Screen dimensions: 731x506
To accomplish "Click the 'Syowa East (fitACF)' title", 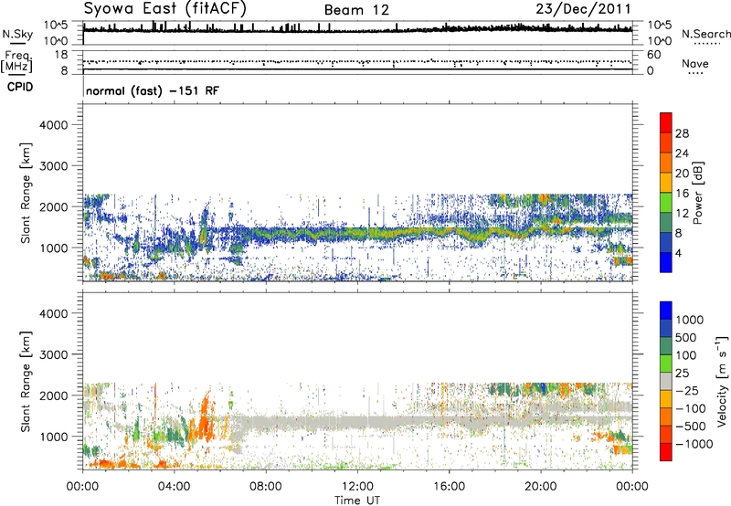I will pos(164,8).
